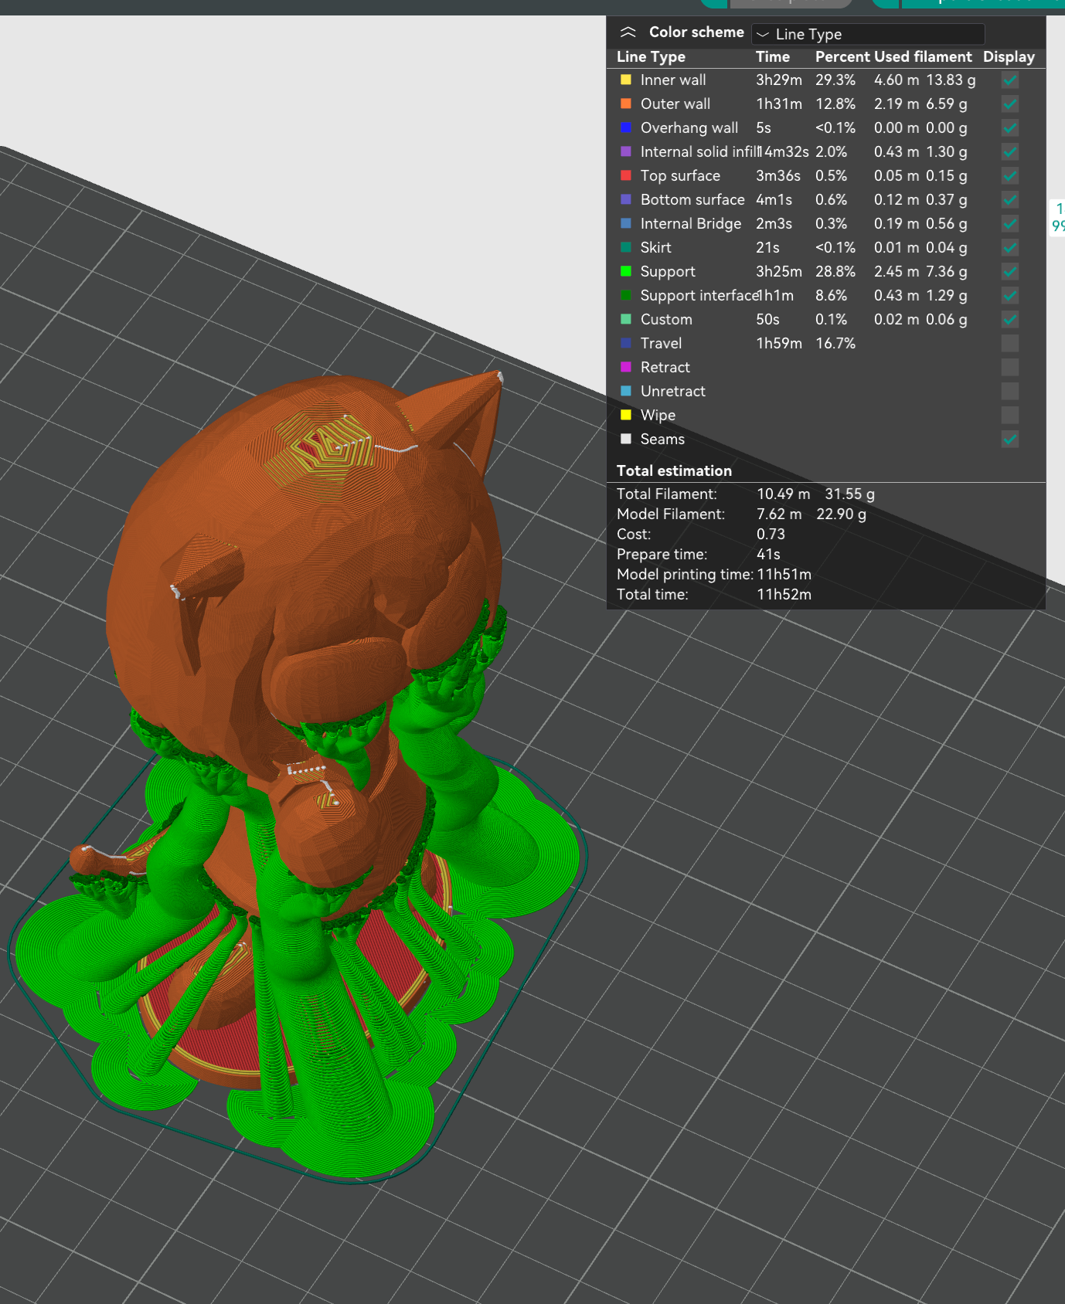Click the bright green Support color swatch
This screenshot has width=1065, height=1304.
tap(626, 271)
